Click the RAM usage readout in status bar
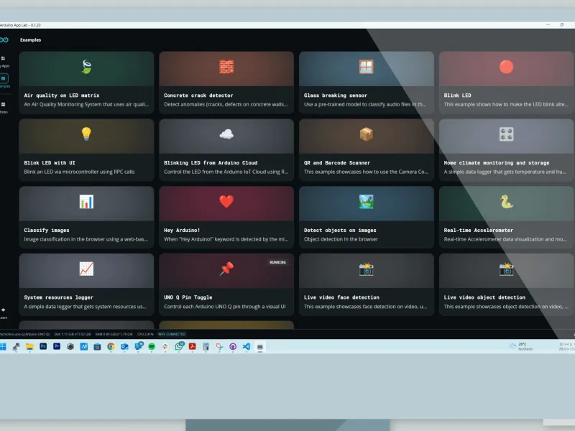The width and height of the screenshot is (575, 431). 114,334
